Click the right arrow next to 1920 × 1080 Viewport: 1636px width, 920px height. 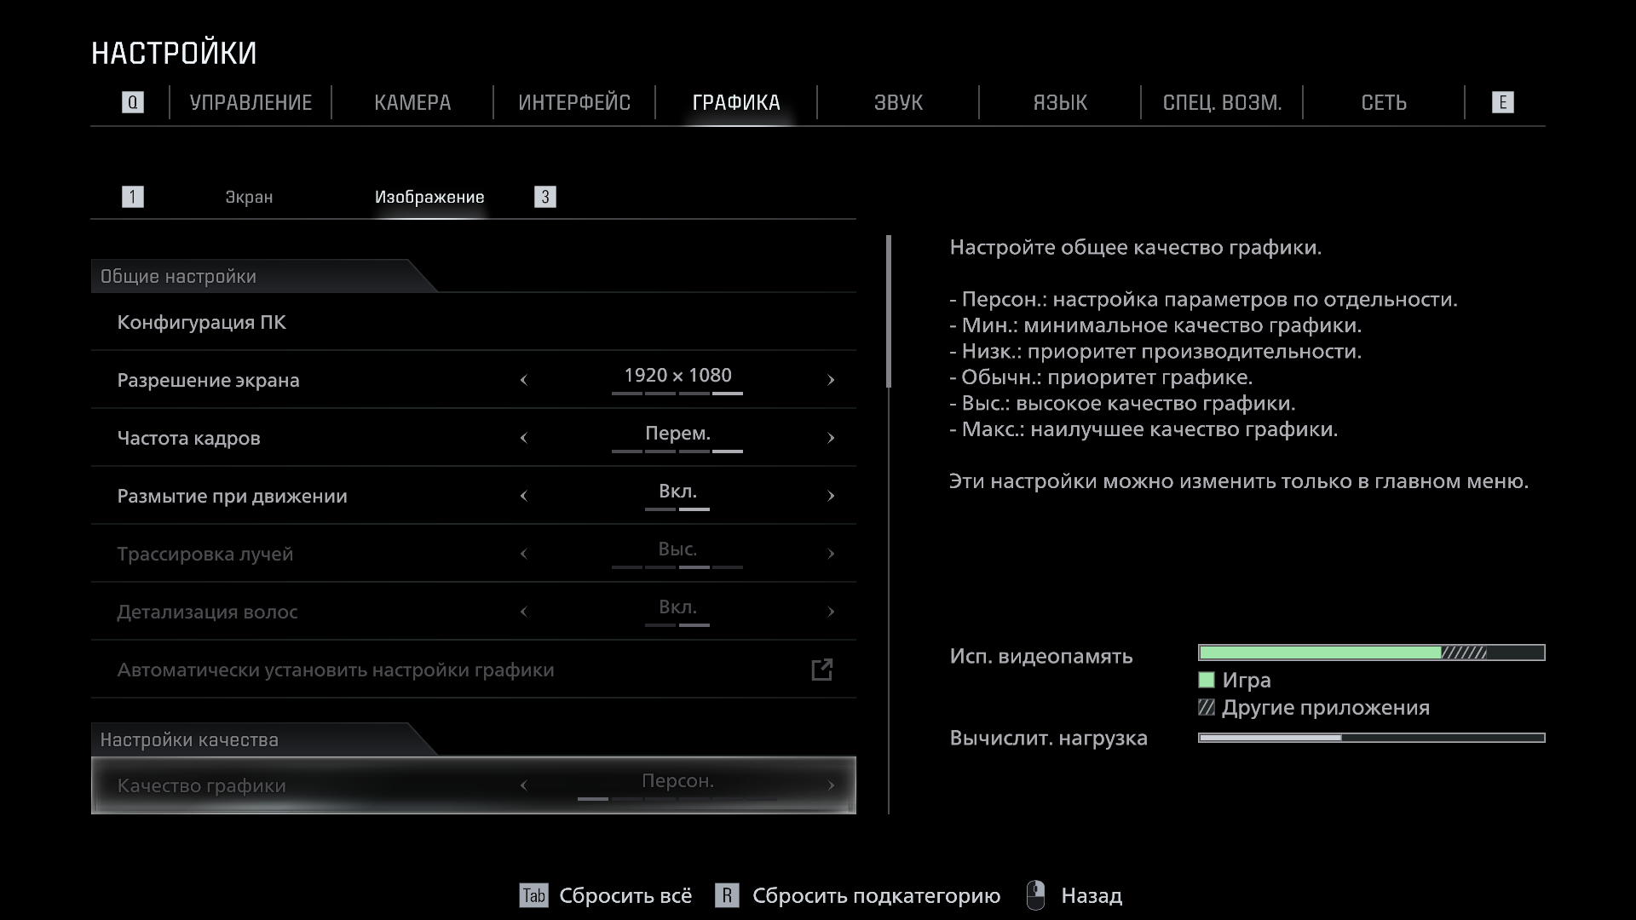coord(831,380)
